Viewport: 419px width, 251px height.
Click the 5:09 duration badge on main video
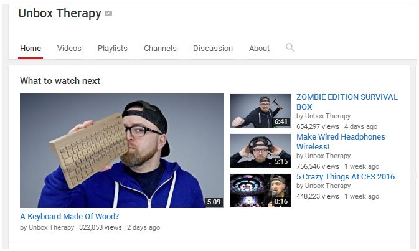point(214,202)
